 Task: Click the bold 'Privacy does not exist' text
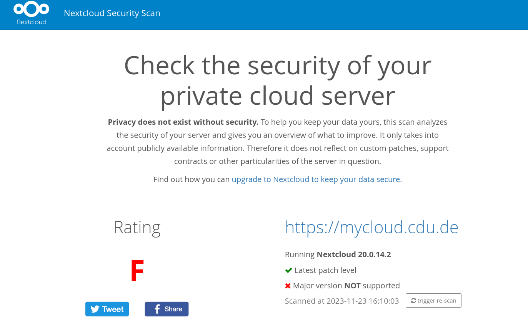click(x=183, y=122)
